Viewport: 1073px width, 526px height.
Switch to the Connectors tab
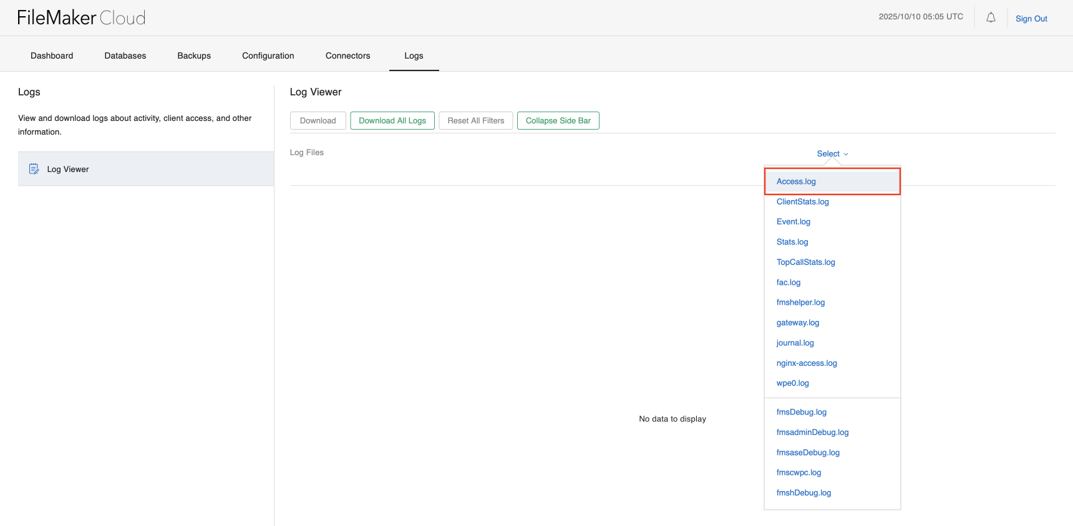(x=347, y=55)
